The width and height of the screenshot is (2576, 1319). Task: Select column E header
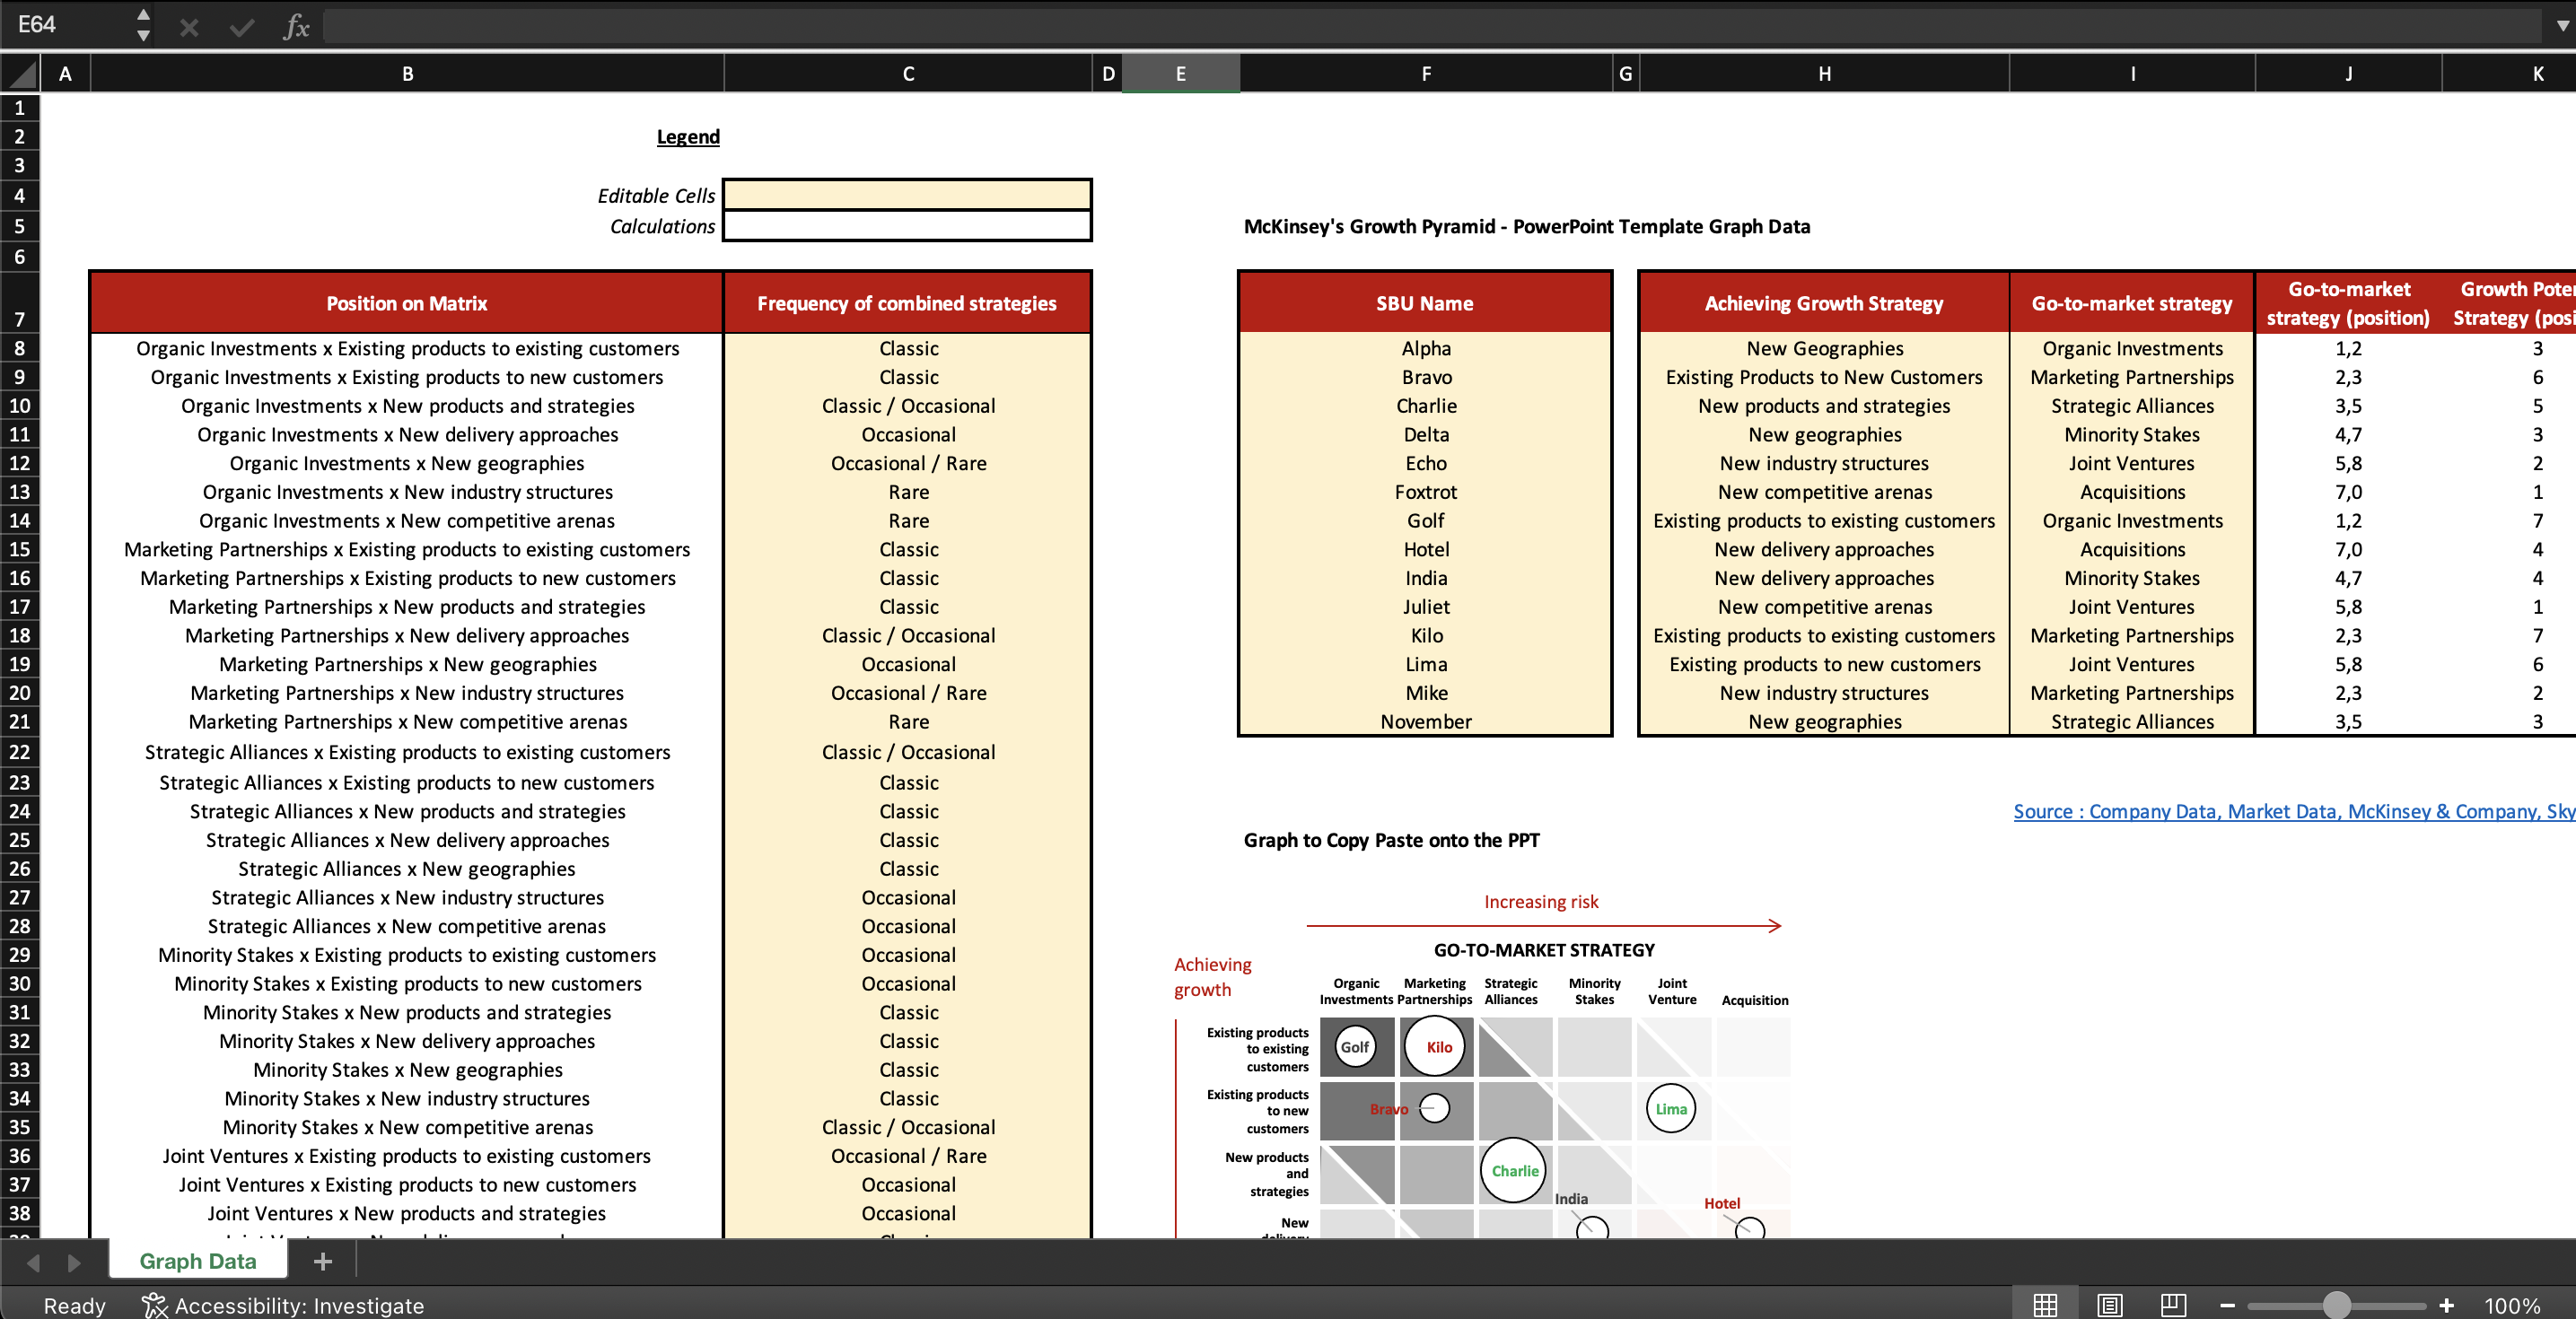(x=1180, y=73)
